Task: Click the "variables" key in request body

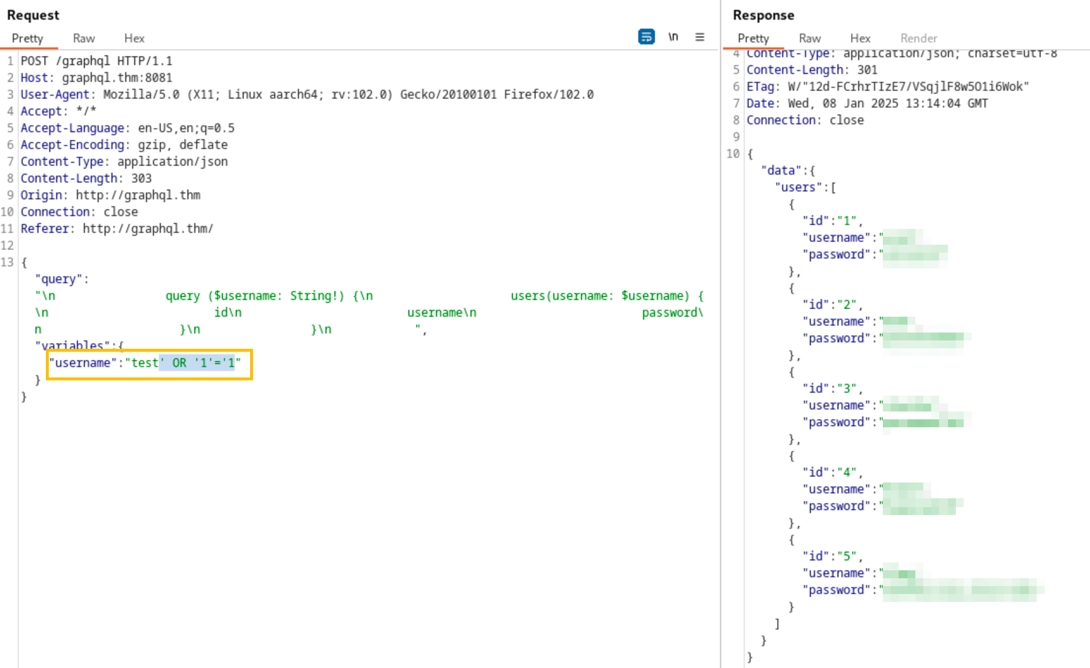Action: pyautogui.click(x=72, y=345)
